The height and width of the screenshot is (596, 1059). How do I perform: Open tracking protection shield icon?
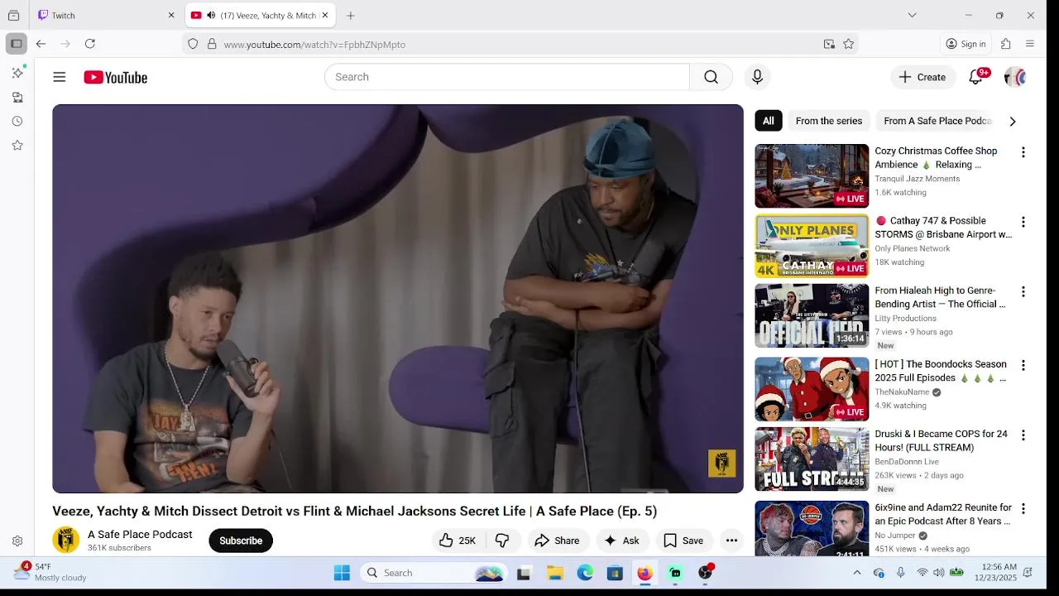point(193,44)
